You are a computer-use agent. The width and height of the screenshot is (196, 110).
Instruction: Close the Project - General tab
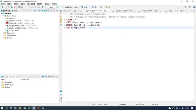pos(17,77)
